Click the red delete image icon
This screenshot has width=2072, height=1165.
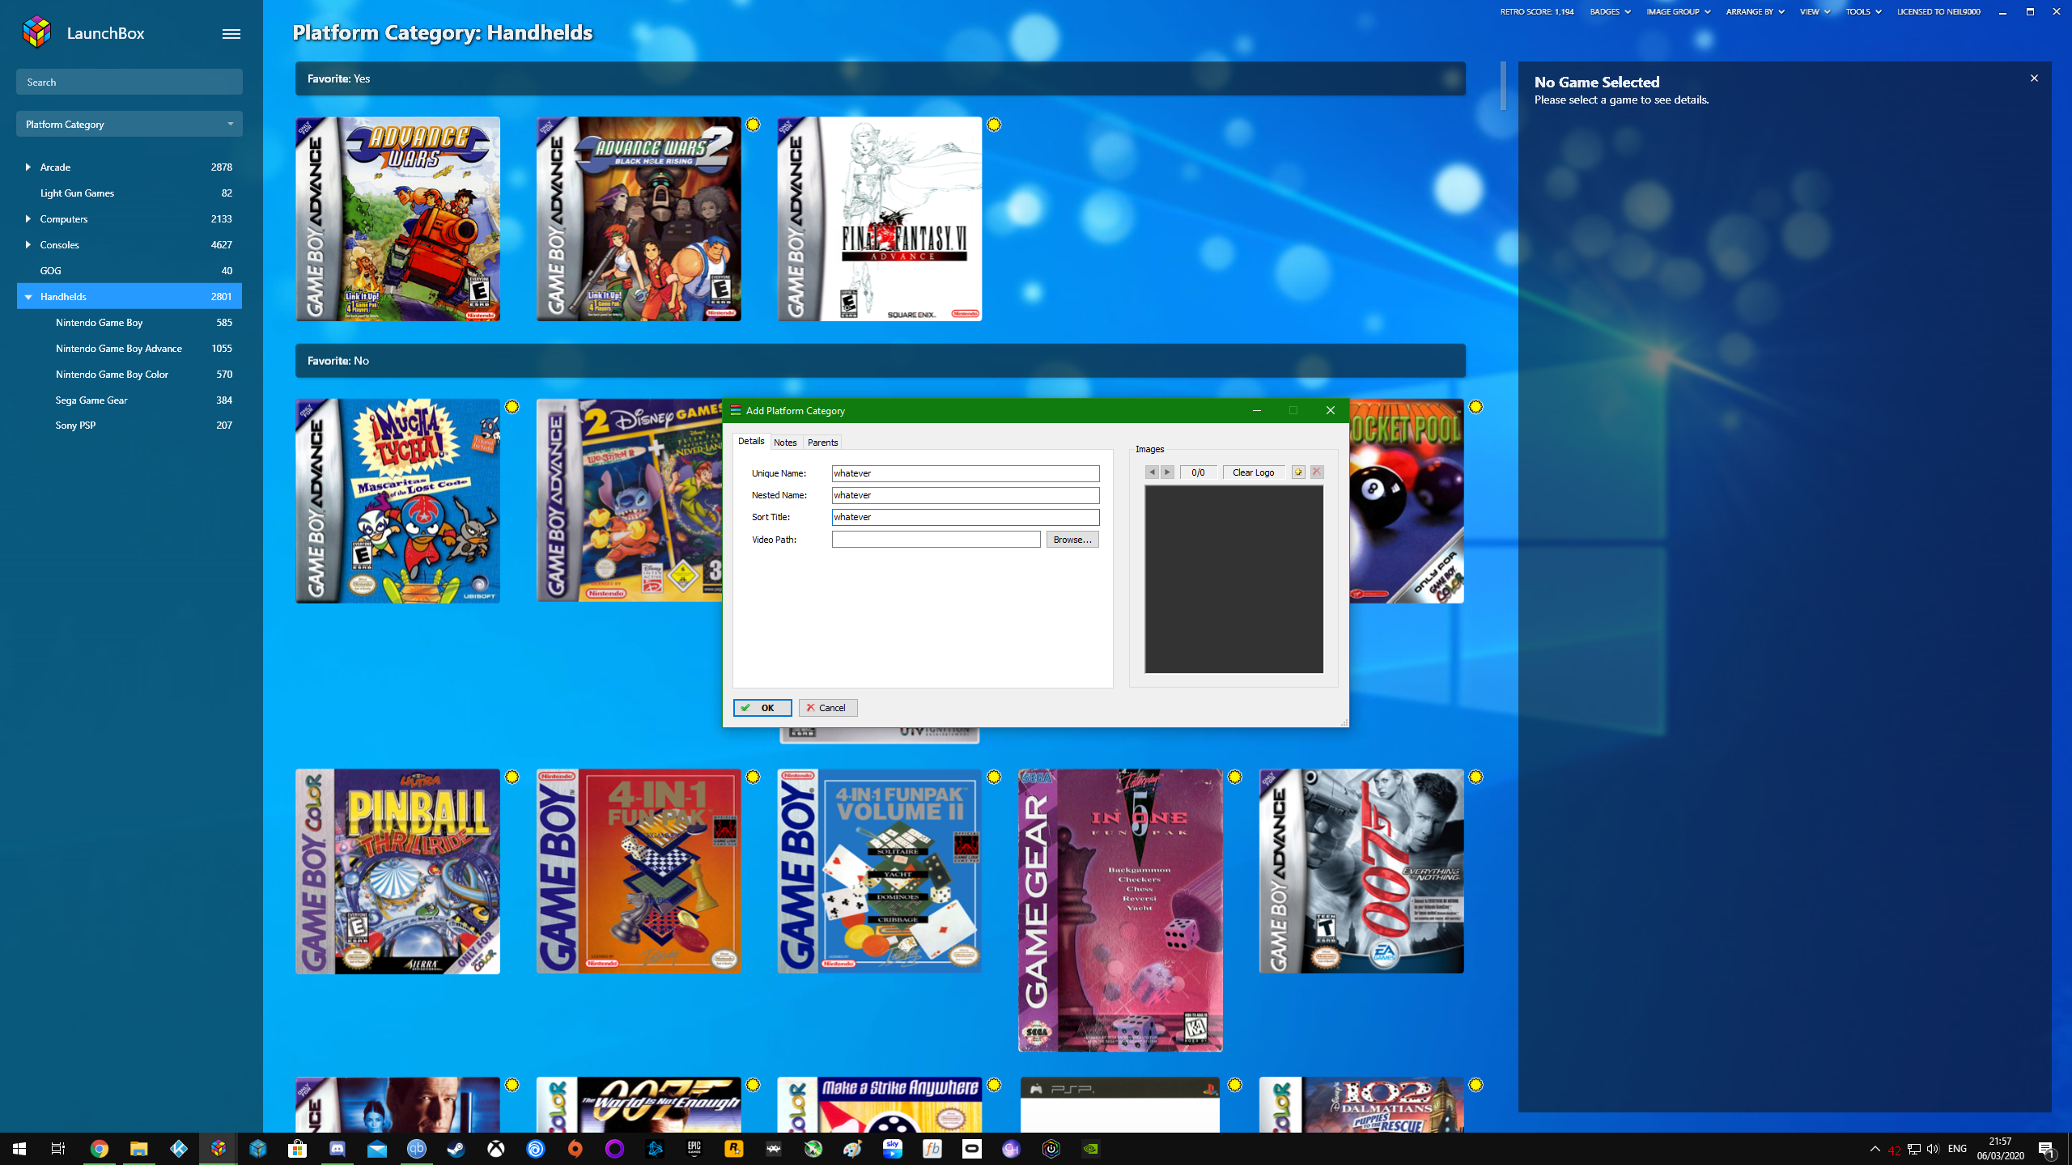(1317, 472)
